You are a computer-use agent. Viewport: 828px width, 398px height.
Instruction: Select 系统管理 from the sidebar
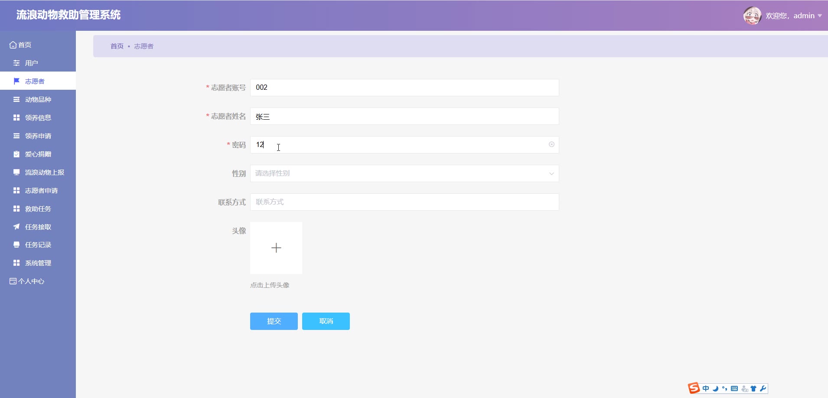(x=38, y=263)
